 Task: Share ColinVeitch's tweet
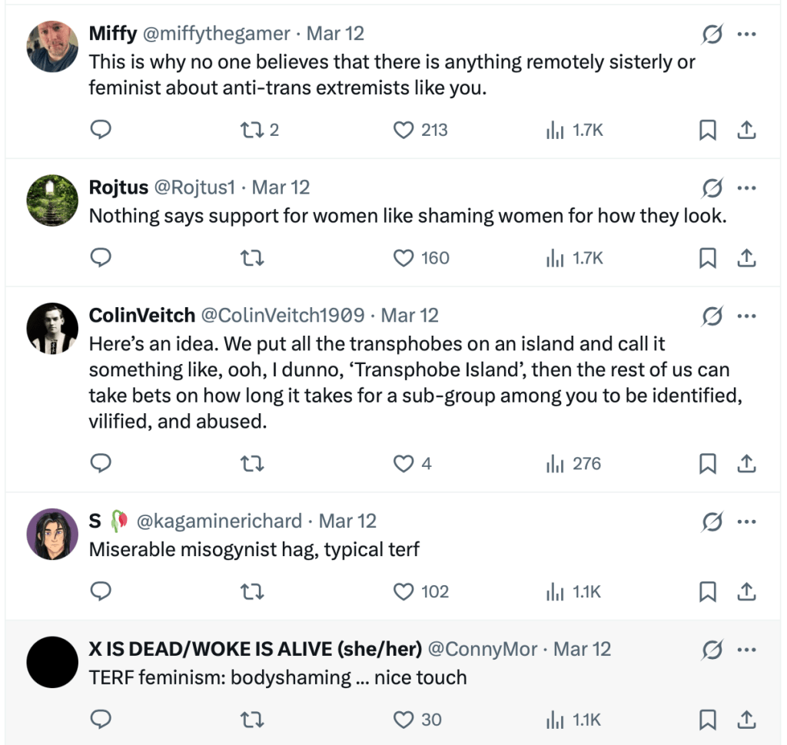pos(746,464)
